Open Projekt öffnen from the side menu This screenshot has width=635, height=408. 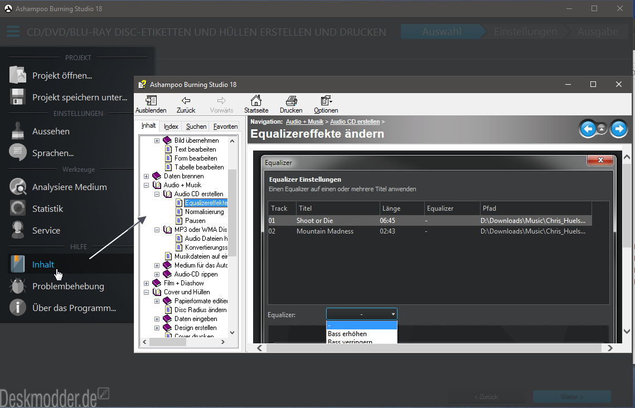pyautogui.click(x=62, y=75)
